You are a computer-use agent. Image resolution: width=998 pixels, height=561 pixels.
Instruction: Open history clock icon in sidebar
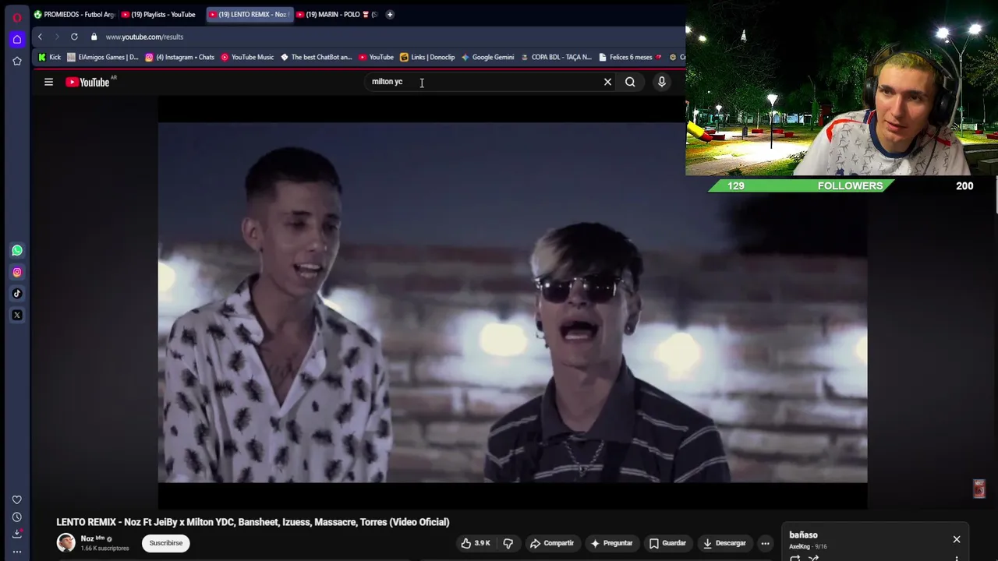17,517
